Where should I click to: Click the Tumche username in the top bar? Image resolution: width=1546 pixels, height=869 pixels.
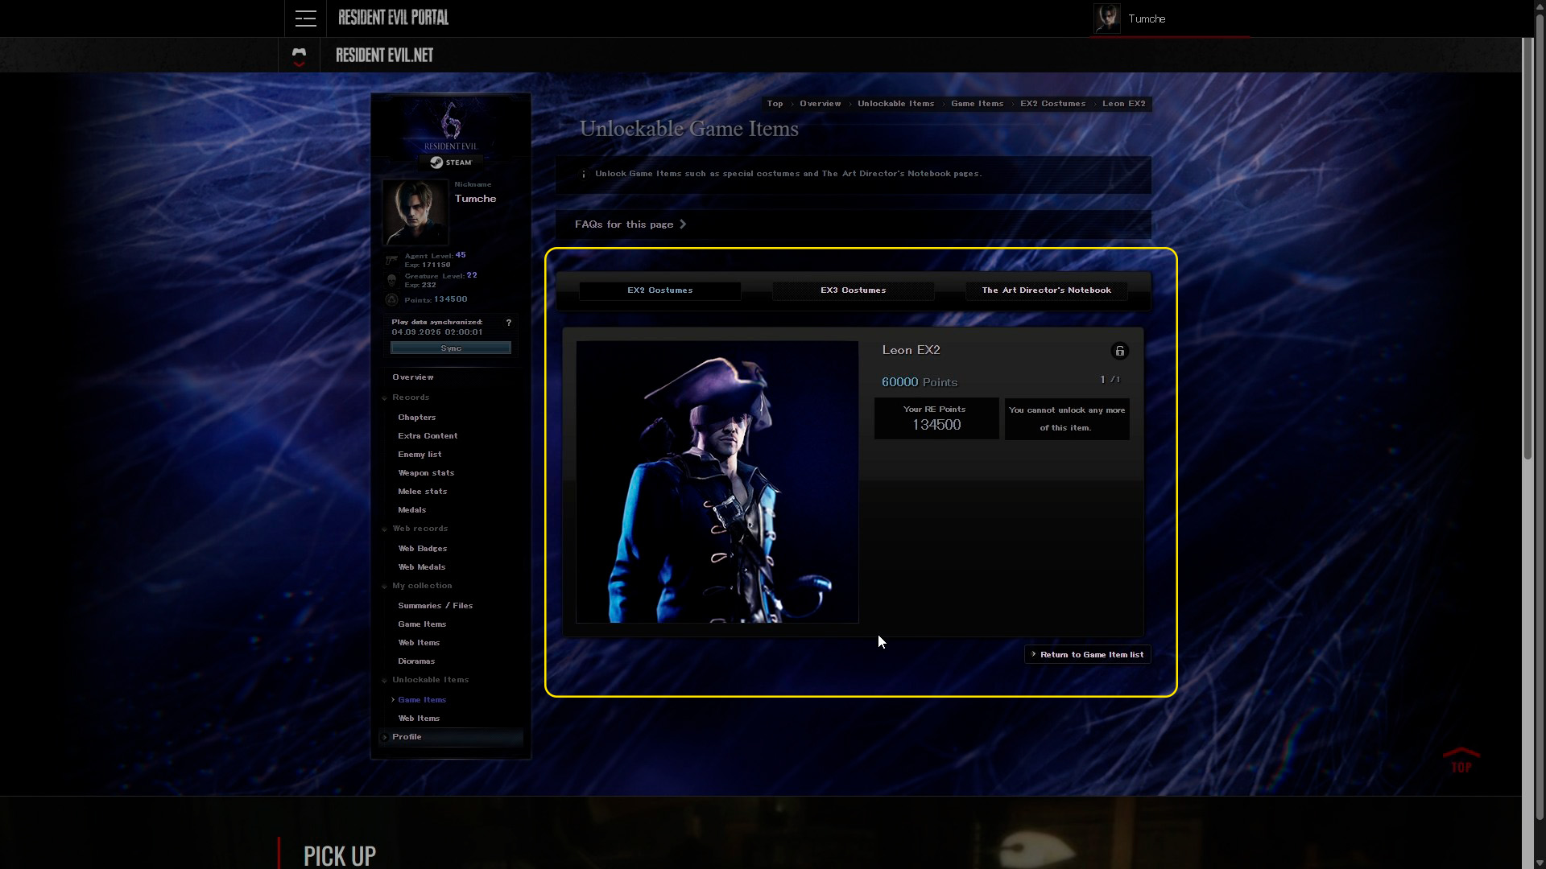click(x=1147, y=19)
